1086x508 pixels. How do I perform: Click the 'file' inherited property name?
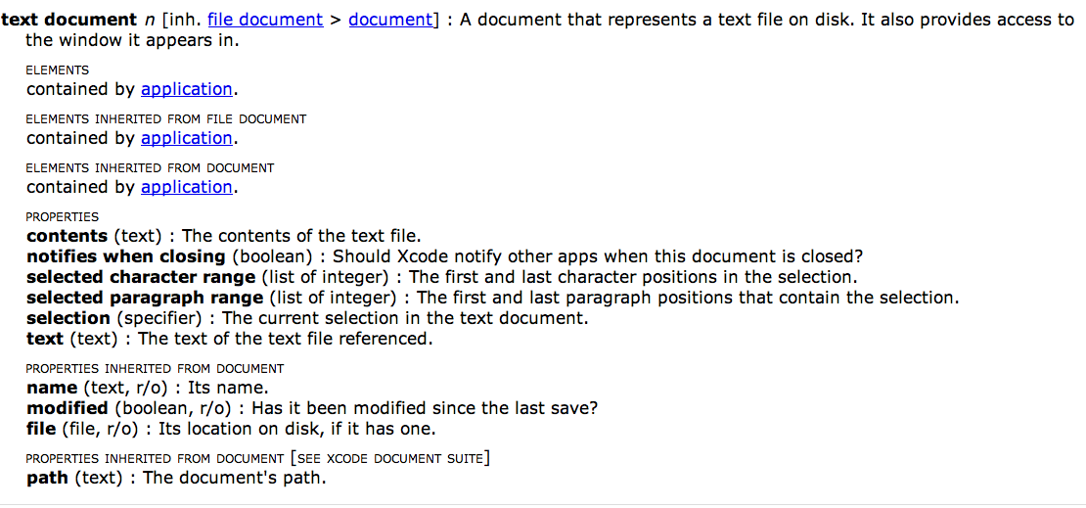click(41, 429)
